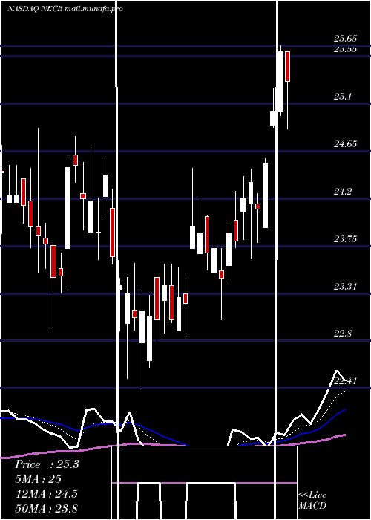Click the 22.8 price axis label
Screen dimensions: 371x520
[x=343, y=334]
